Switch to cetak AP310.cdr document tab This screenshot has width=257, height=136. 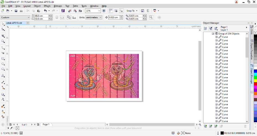14,23
